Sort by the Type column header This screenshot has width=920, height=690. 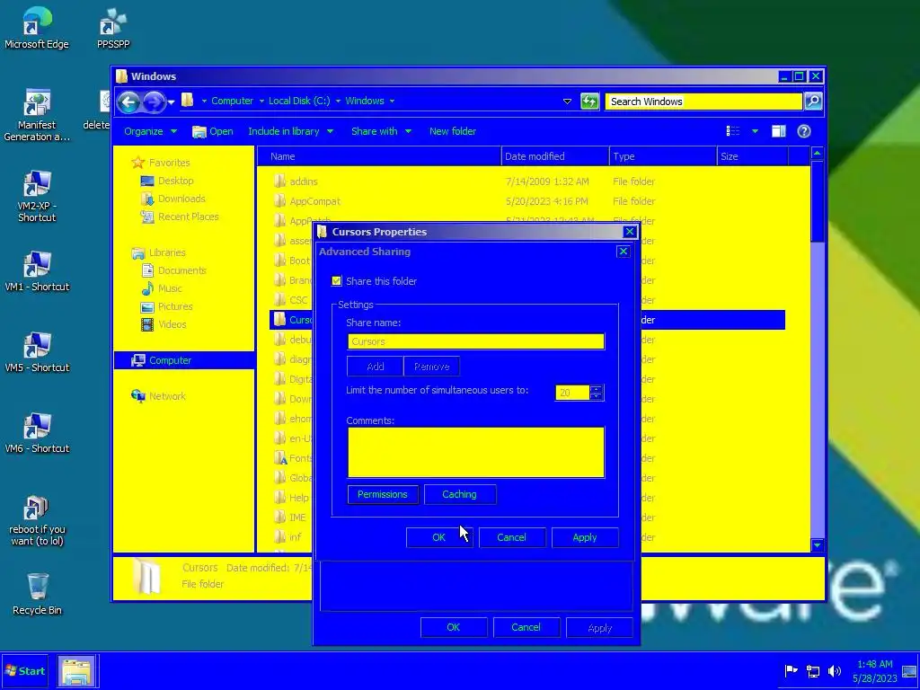click(663, 156)
